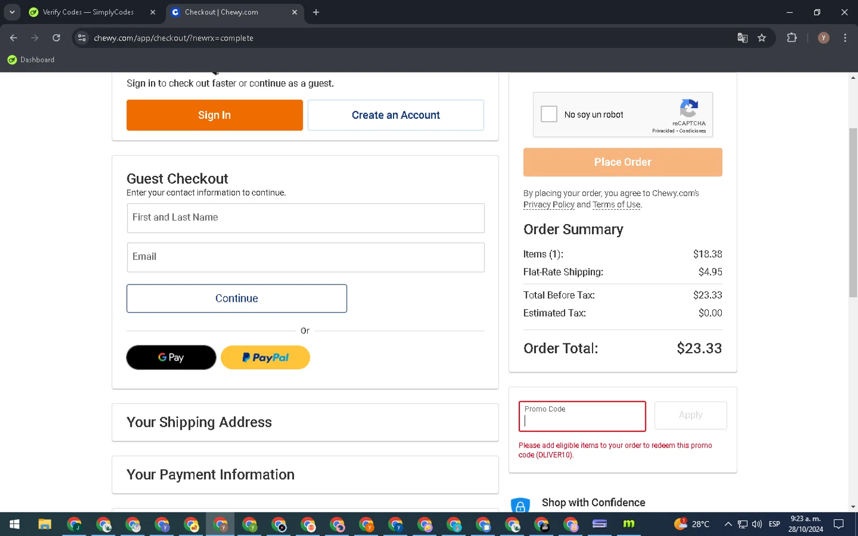Close the Verify Codes SimplyCodes tab
This screenshot has width=858, height=536.
point(153,12)
